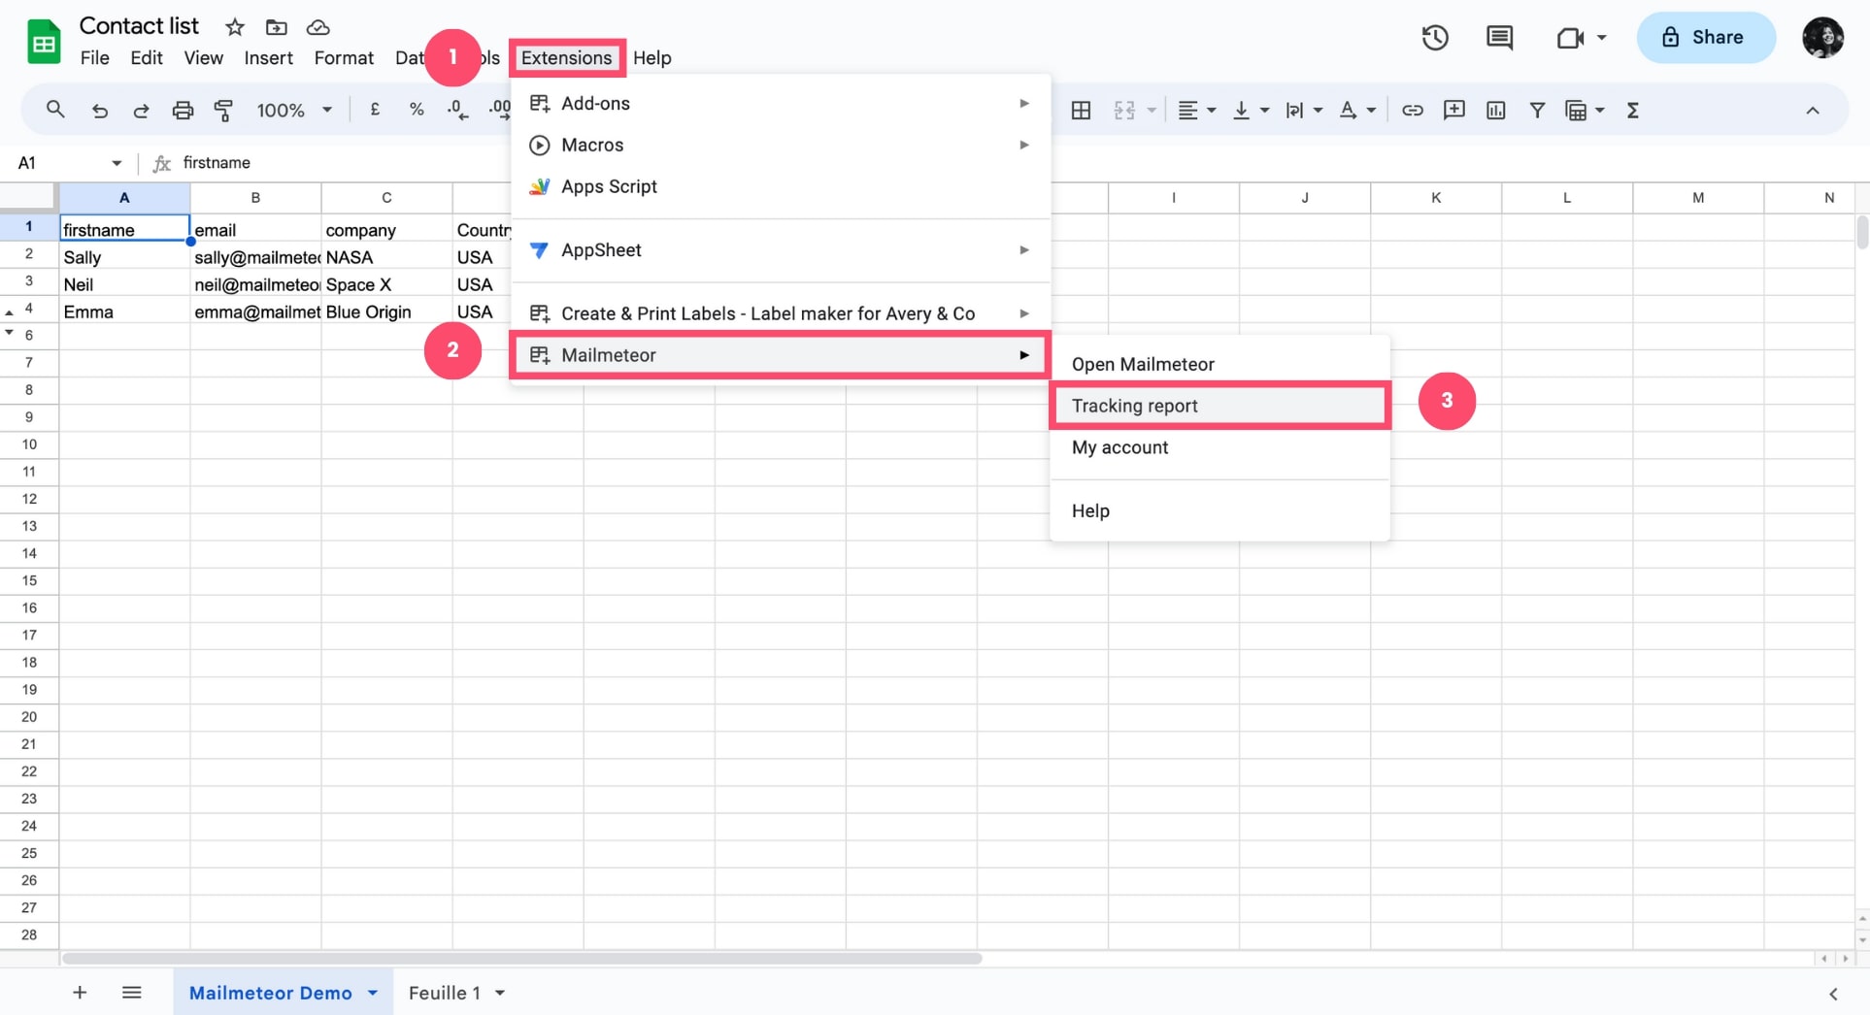The image size is (1870, 1015).
Task: Choose My account
Action: coord(1220,447)
